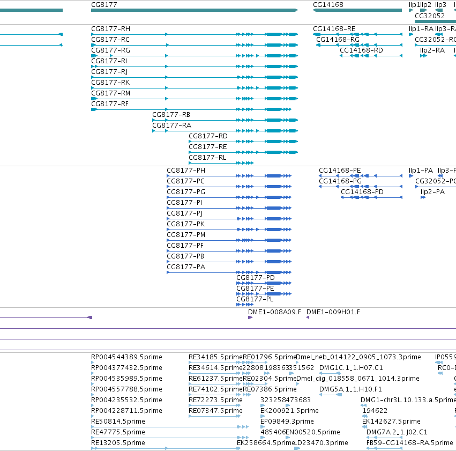Select transcript CG8177-RC
Screen dimensions: 456x451
(110, 40)
